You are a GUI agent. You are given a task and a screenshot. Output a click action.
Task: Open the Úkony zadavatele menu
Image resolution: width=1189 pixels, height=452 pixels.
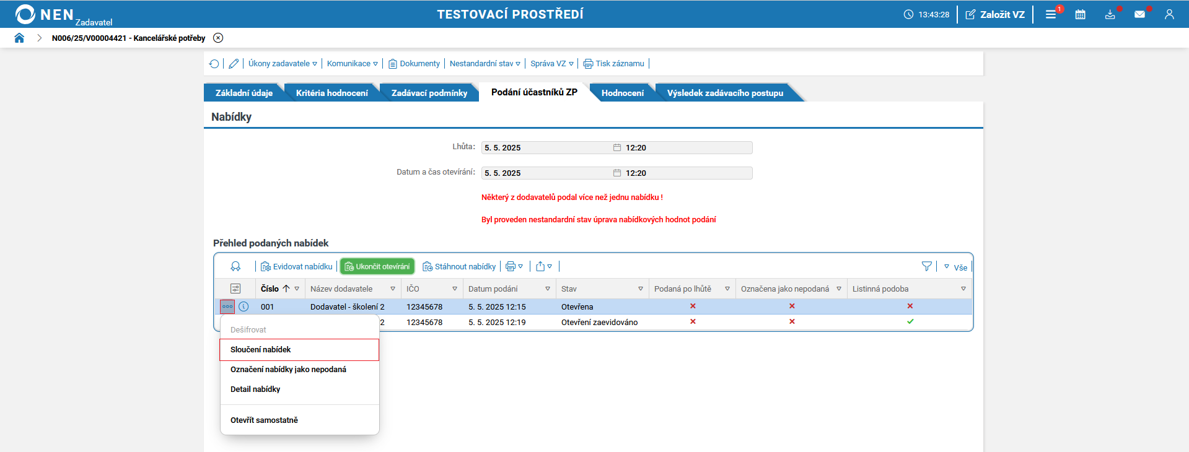[x=283, y=64]
